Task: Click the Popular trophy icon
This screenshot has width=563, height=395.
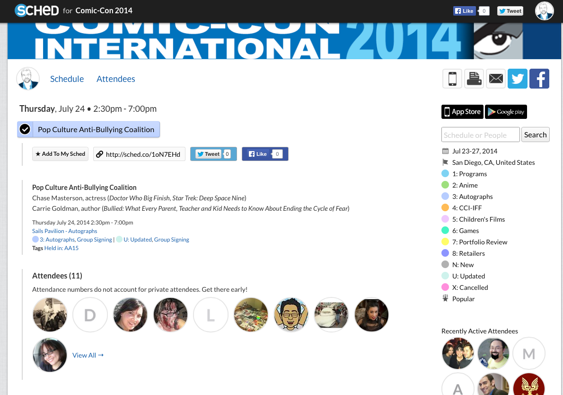Action: [445, 298]
